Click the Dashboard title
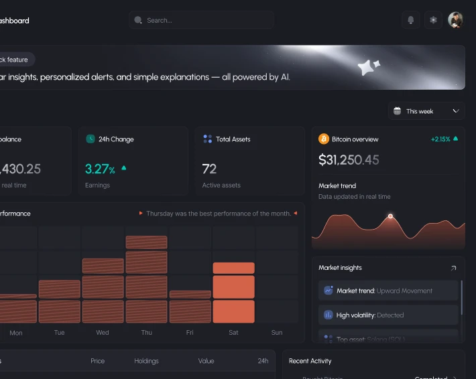 pos(15,21)
